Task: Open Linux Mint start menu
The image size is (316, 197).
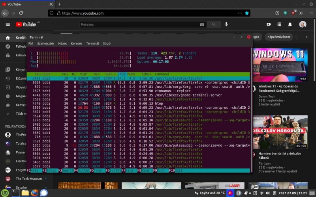Action: point(5,193)
